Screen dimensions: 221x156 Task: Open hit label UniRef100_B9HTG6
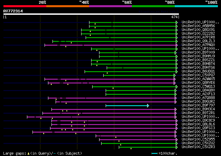tap(198, 68)
